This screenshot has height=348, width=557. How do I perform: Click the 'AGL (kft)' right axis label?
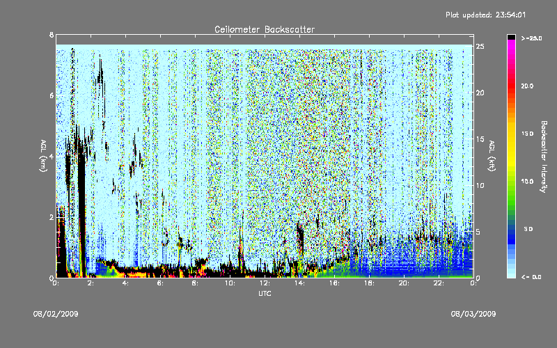tap(492, 156)
